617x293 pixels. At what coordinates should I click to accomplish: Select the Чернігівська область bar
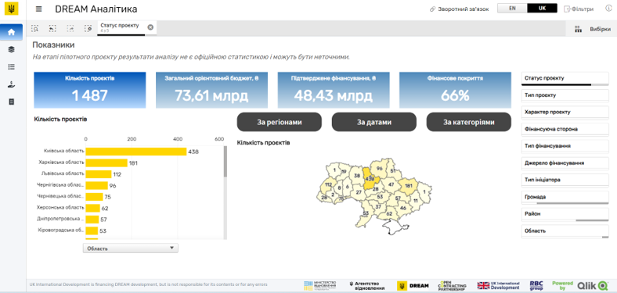tap(96, 185)
